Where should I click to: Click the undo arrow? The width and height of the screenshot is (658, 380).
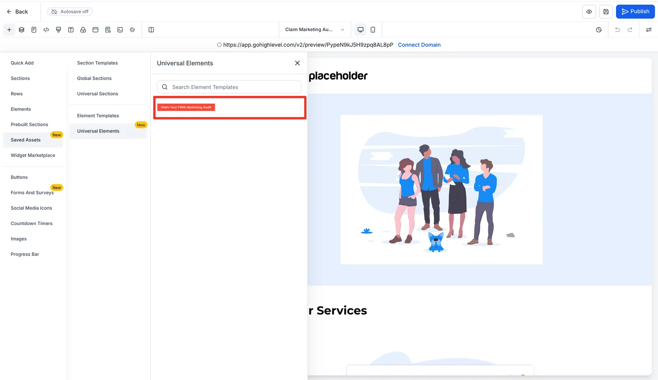[617, 30]
